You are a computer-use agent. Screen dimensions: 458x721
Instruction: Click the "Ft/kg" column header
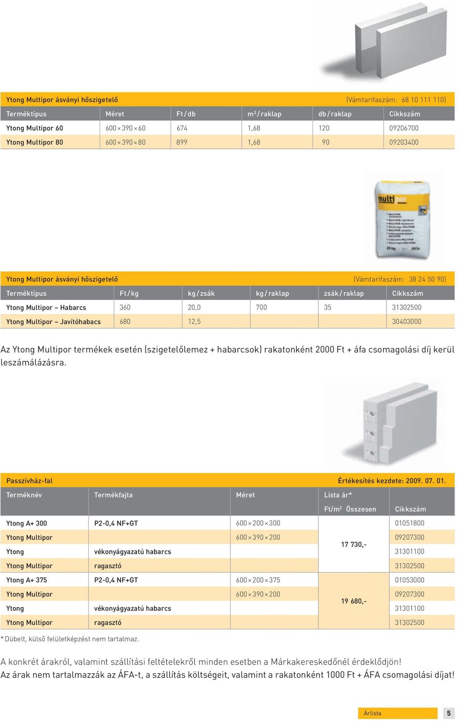click(129, 293)
